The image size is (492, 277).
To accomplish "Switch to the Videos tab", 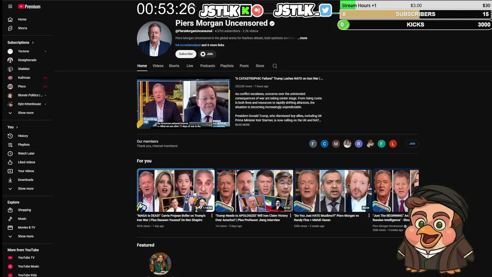I will point(158,66).
